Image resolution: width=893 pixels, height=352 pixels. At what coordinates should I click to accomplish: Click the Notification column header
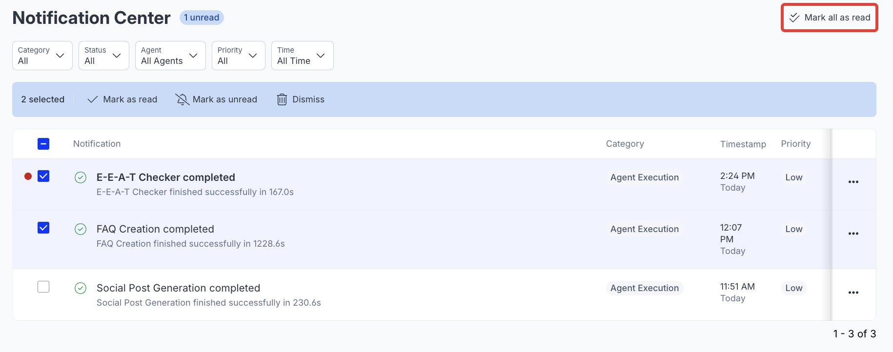click(97, 144)
